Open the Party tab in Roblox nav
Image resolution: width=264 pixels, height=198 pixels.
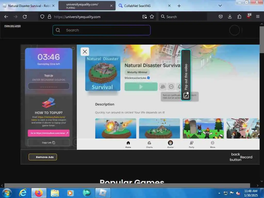tap(192, 144)
